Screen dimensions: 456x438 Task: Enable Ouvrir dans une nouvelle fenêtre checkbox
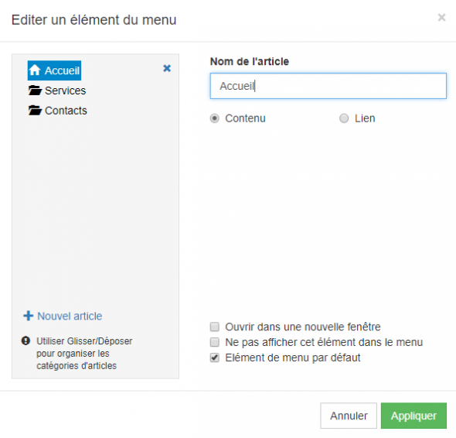(215, 327)
